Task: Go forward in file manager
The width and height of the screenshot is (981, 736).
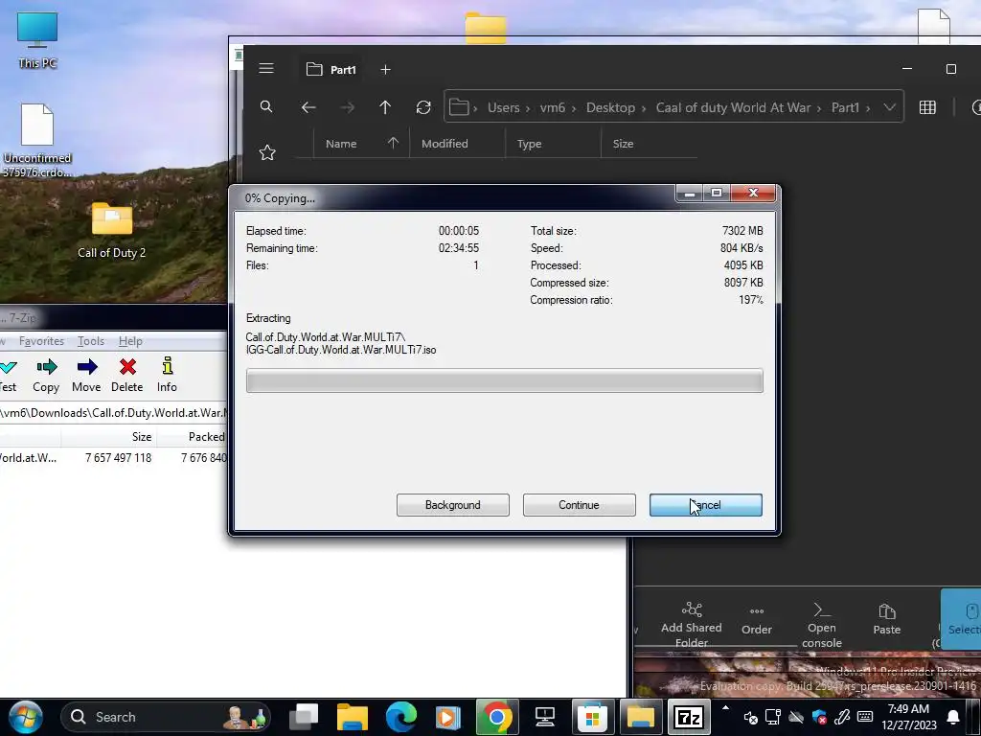Action: coord(347,107)
